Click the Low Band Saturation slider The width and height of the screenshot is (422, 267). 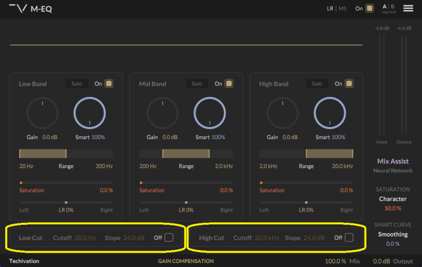[x=66, y=183]
